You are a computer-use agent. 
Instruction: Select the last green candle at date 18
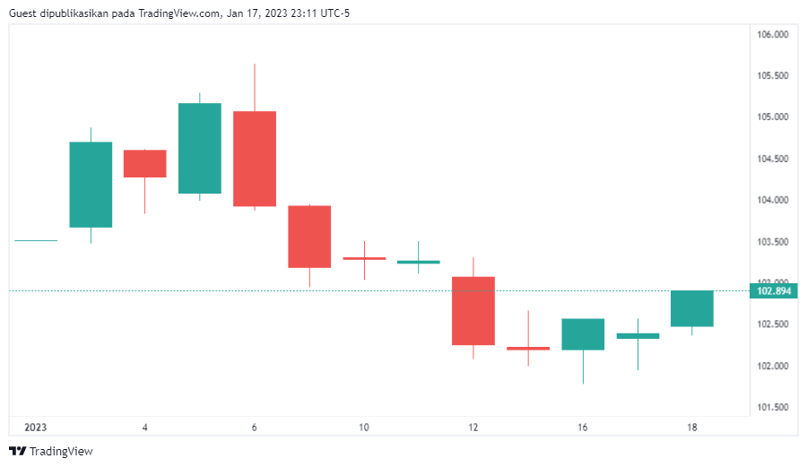coord(691,308)
